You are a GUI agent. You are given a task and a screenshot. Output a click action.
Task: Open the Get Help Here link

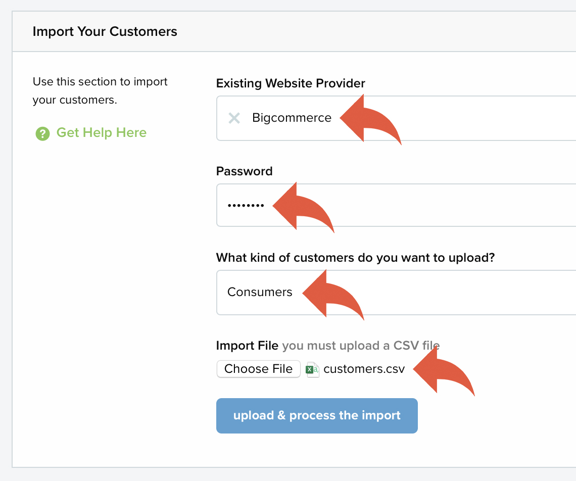coord(102,133)
